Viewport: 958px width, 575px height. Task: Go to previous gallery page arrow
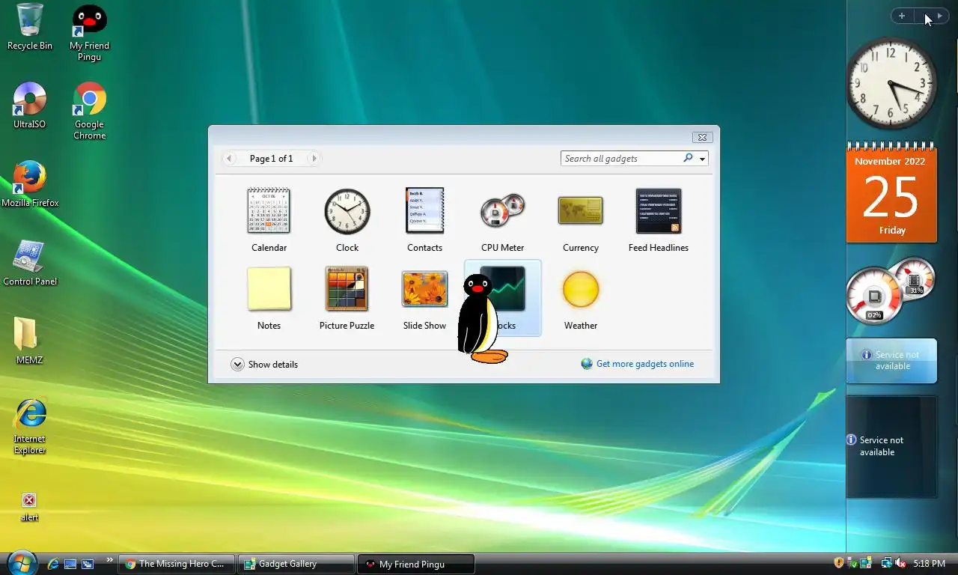tap(229, 158)
